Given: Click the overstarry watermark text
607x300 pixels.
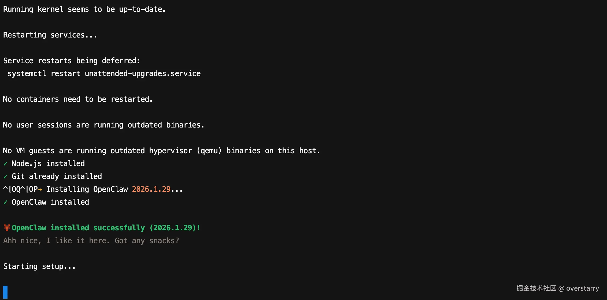Looking at the screenshot, I should click(582, 288).
